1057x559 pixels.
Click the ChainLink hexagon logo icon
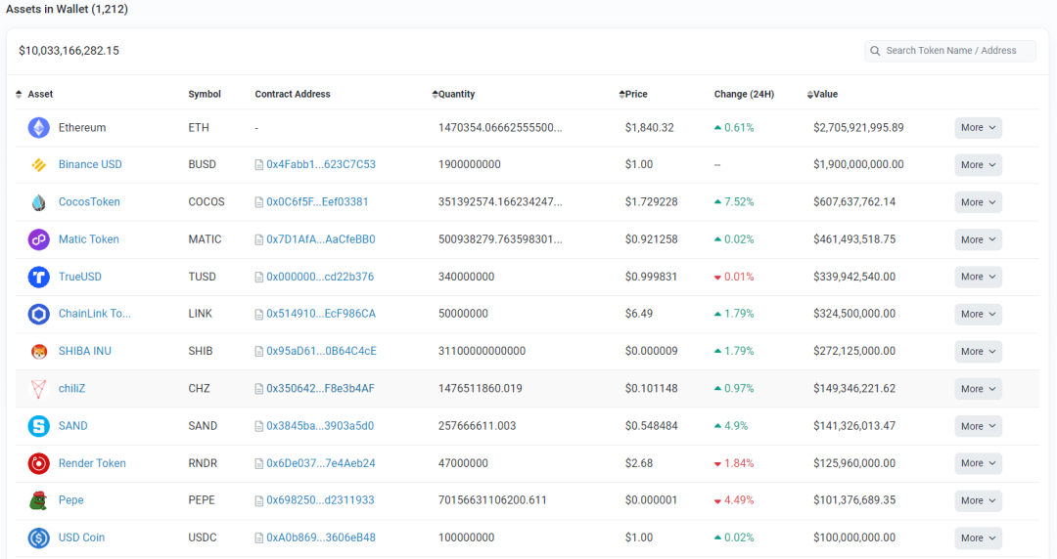(38, 314)
